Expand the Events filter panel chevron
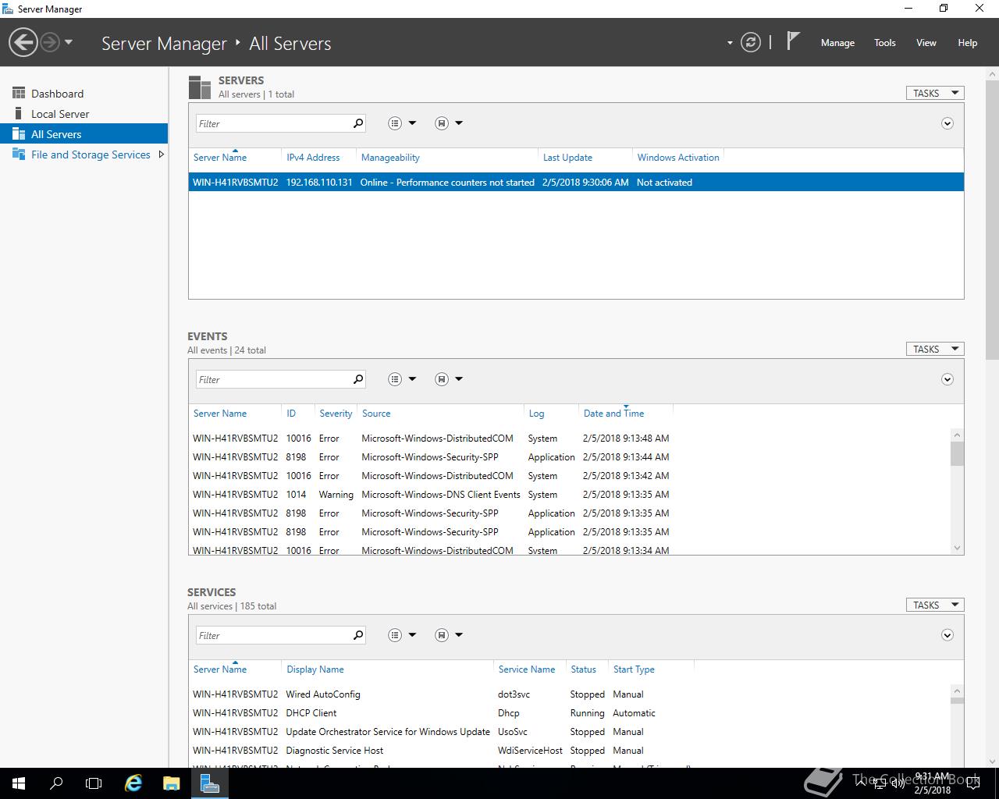The image size is (999, 799). (x=947, y=379)
